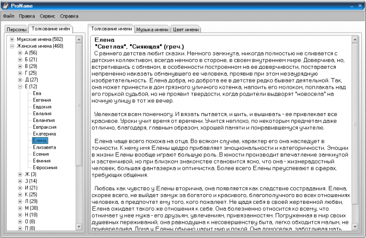Expand the В (29) letter group

(x=20, y=66)
